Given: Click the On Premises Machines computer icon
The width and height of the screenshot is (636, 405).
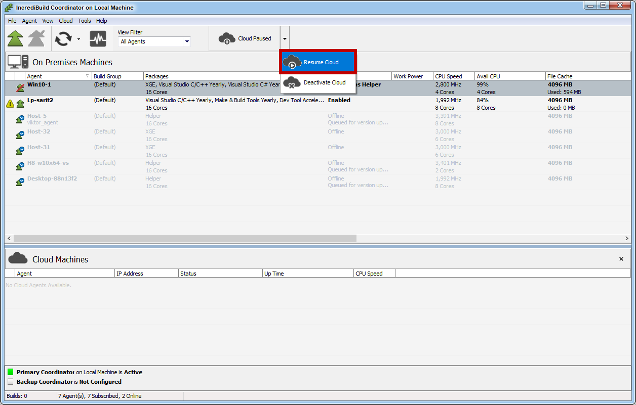Looking at the screenshot, I should click(x=18, y=62).
